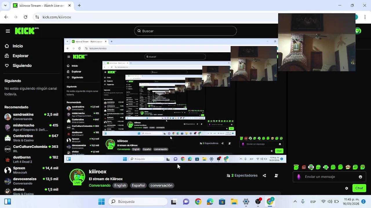Click the Inicio house icon
Image resolution: width=371 pixels, height=208 pixels.
(7, 46)
